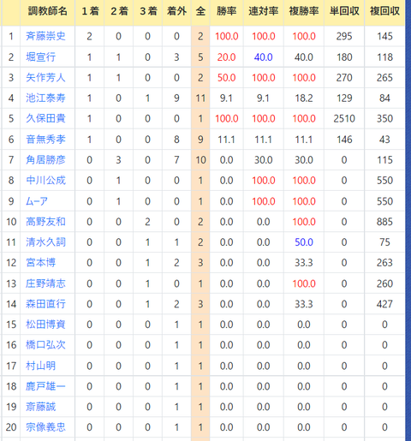This screenshot has height=441, width=411.
Task: Select the 2510 単回収 value for 久保田貴
Action: pyautogui.click(x=344, y=118)
